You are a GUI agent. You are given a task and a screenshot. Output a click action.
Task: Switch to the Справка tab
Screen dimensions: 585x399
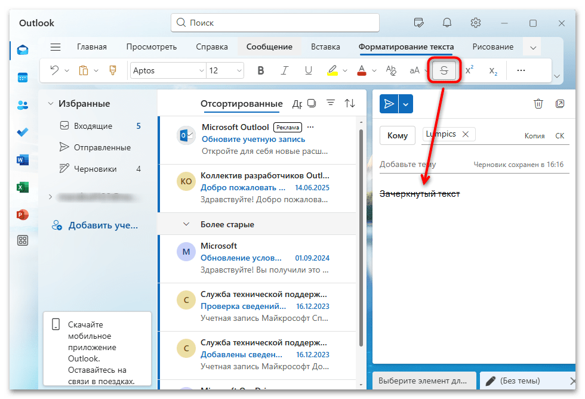(212, 47)
